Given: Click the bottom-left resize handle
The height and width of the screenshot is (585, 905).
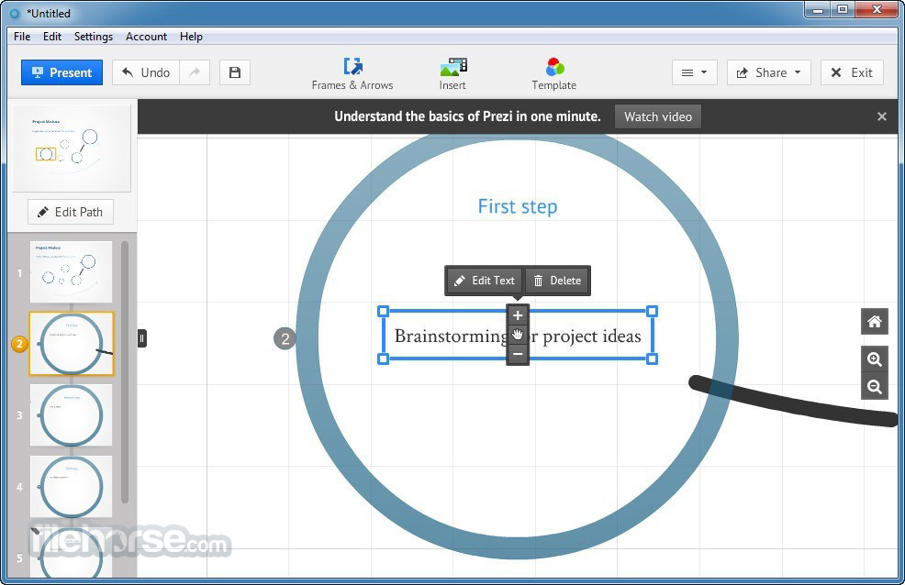Looking at the screenshot, I should click(x=384, y=359).
